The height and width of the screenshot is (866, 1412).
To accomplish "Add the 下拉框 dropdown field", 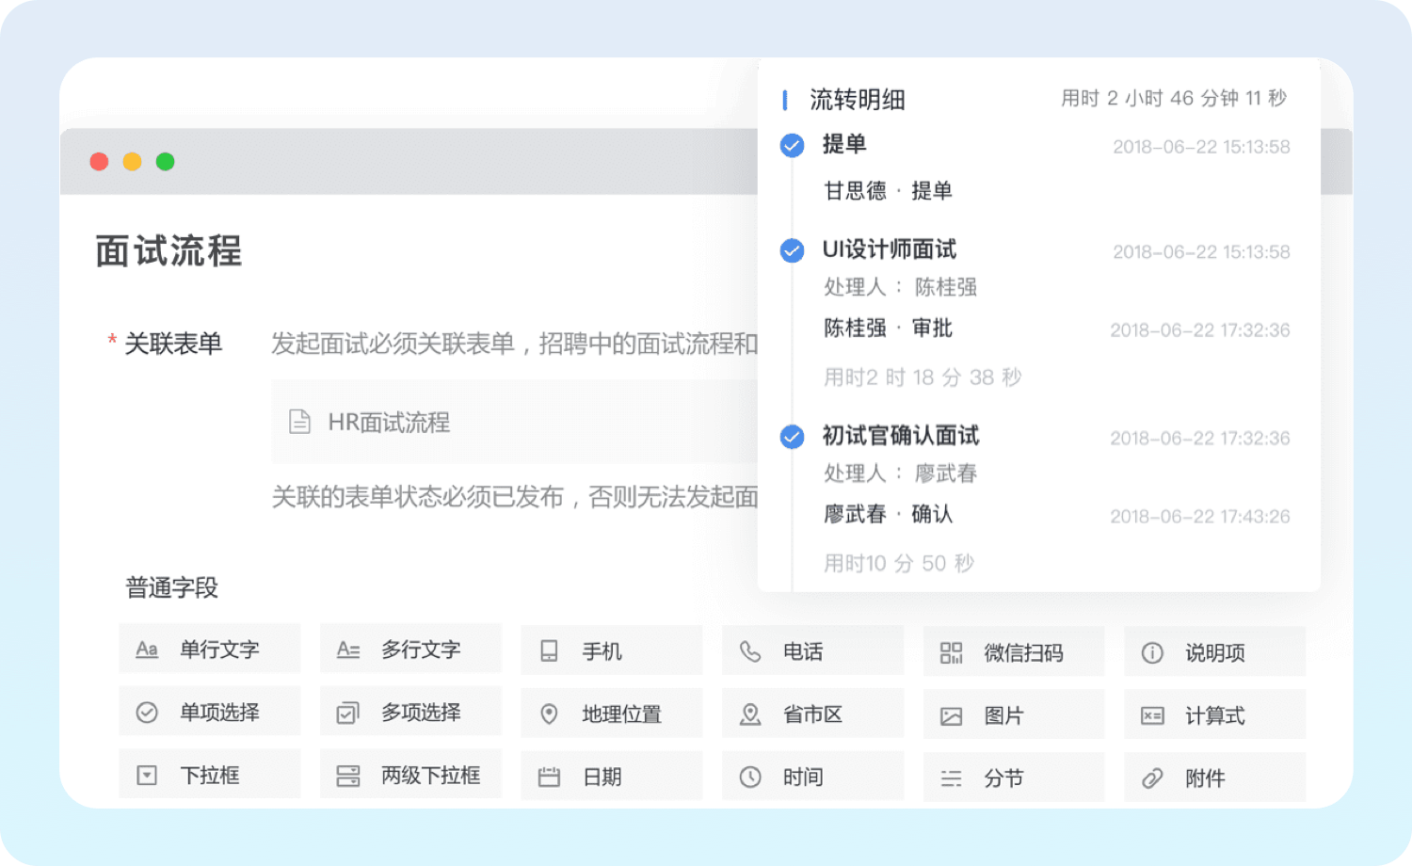I will [x=209, y=776].
